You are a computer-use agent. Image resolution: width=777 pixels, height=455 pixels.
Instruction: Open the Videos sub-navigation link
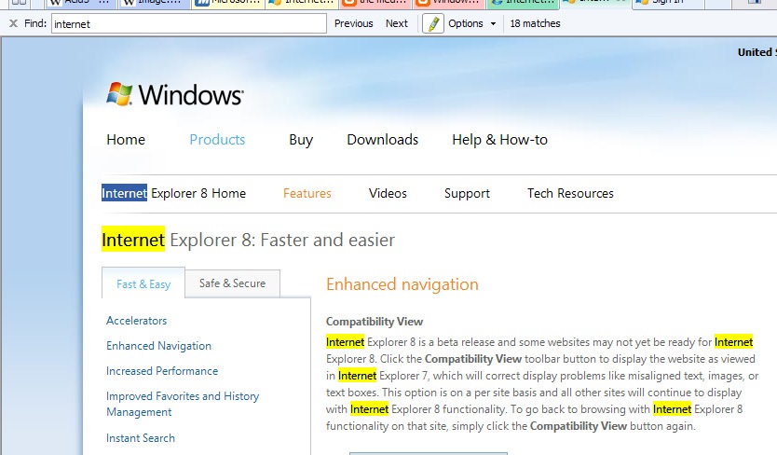(x=388, y=193)
